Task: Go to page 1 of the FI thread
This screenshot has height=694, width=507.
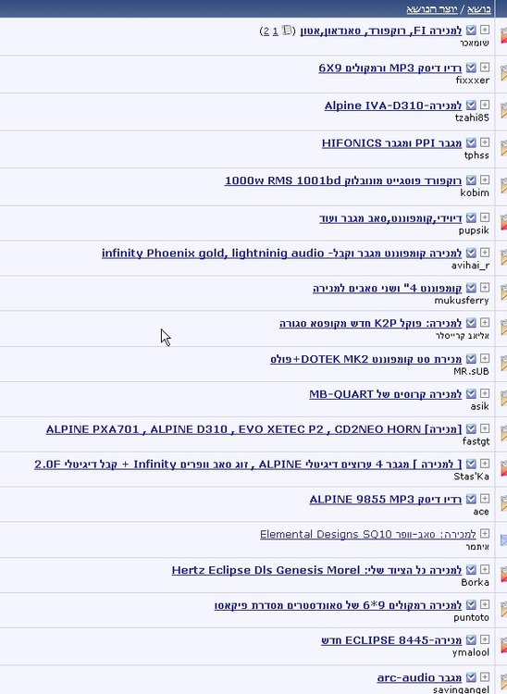Action: click(x=275, y=31)
